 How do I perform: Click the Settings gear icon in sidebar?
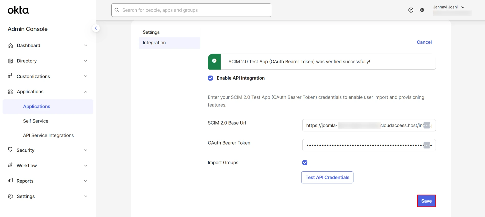pos(10,196)
